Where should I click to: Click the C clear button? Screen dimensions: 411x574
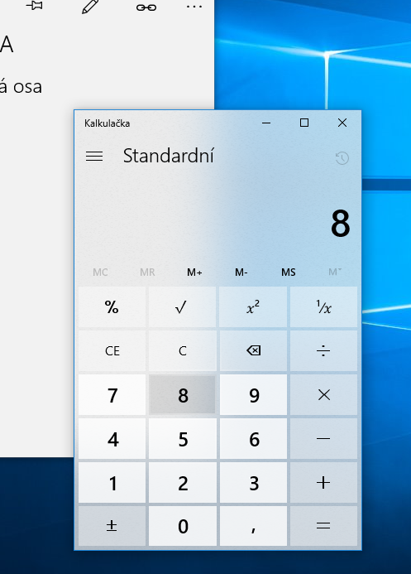[182, 350]
